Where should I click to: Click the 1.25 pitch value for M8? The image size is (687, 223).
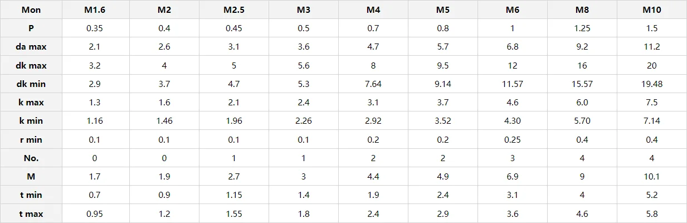tap(582, 28)
